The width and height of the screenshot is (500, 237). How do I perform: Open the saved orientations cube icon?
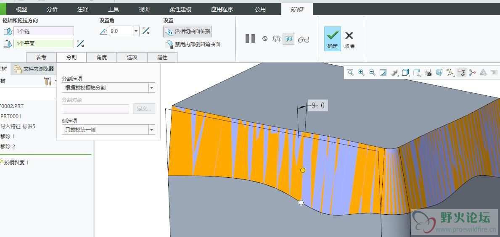click(405, 73)
